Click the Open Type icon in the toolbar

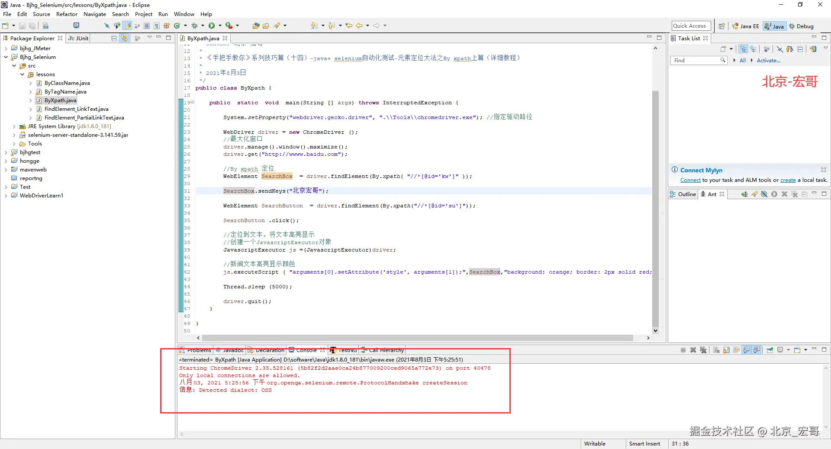[x=256, y=26]
